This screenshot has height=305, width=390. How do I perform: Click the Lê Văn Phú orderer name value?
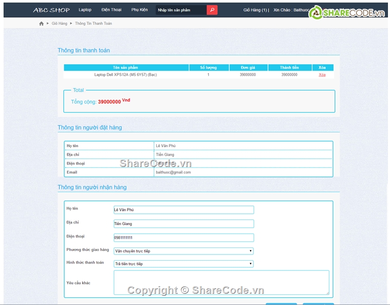pyautogui.click(x=166, y=146)
